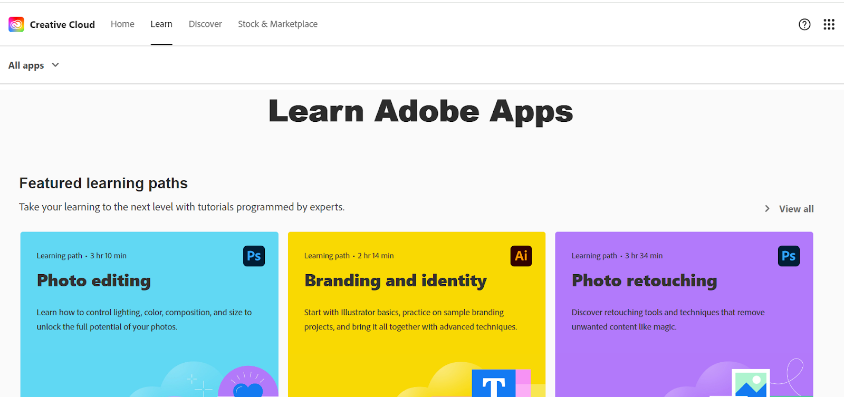This screenshot has width=844, height=397.
Task: Go to the Home tab
Action: [122, 24]
